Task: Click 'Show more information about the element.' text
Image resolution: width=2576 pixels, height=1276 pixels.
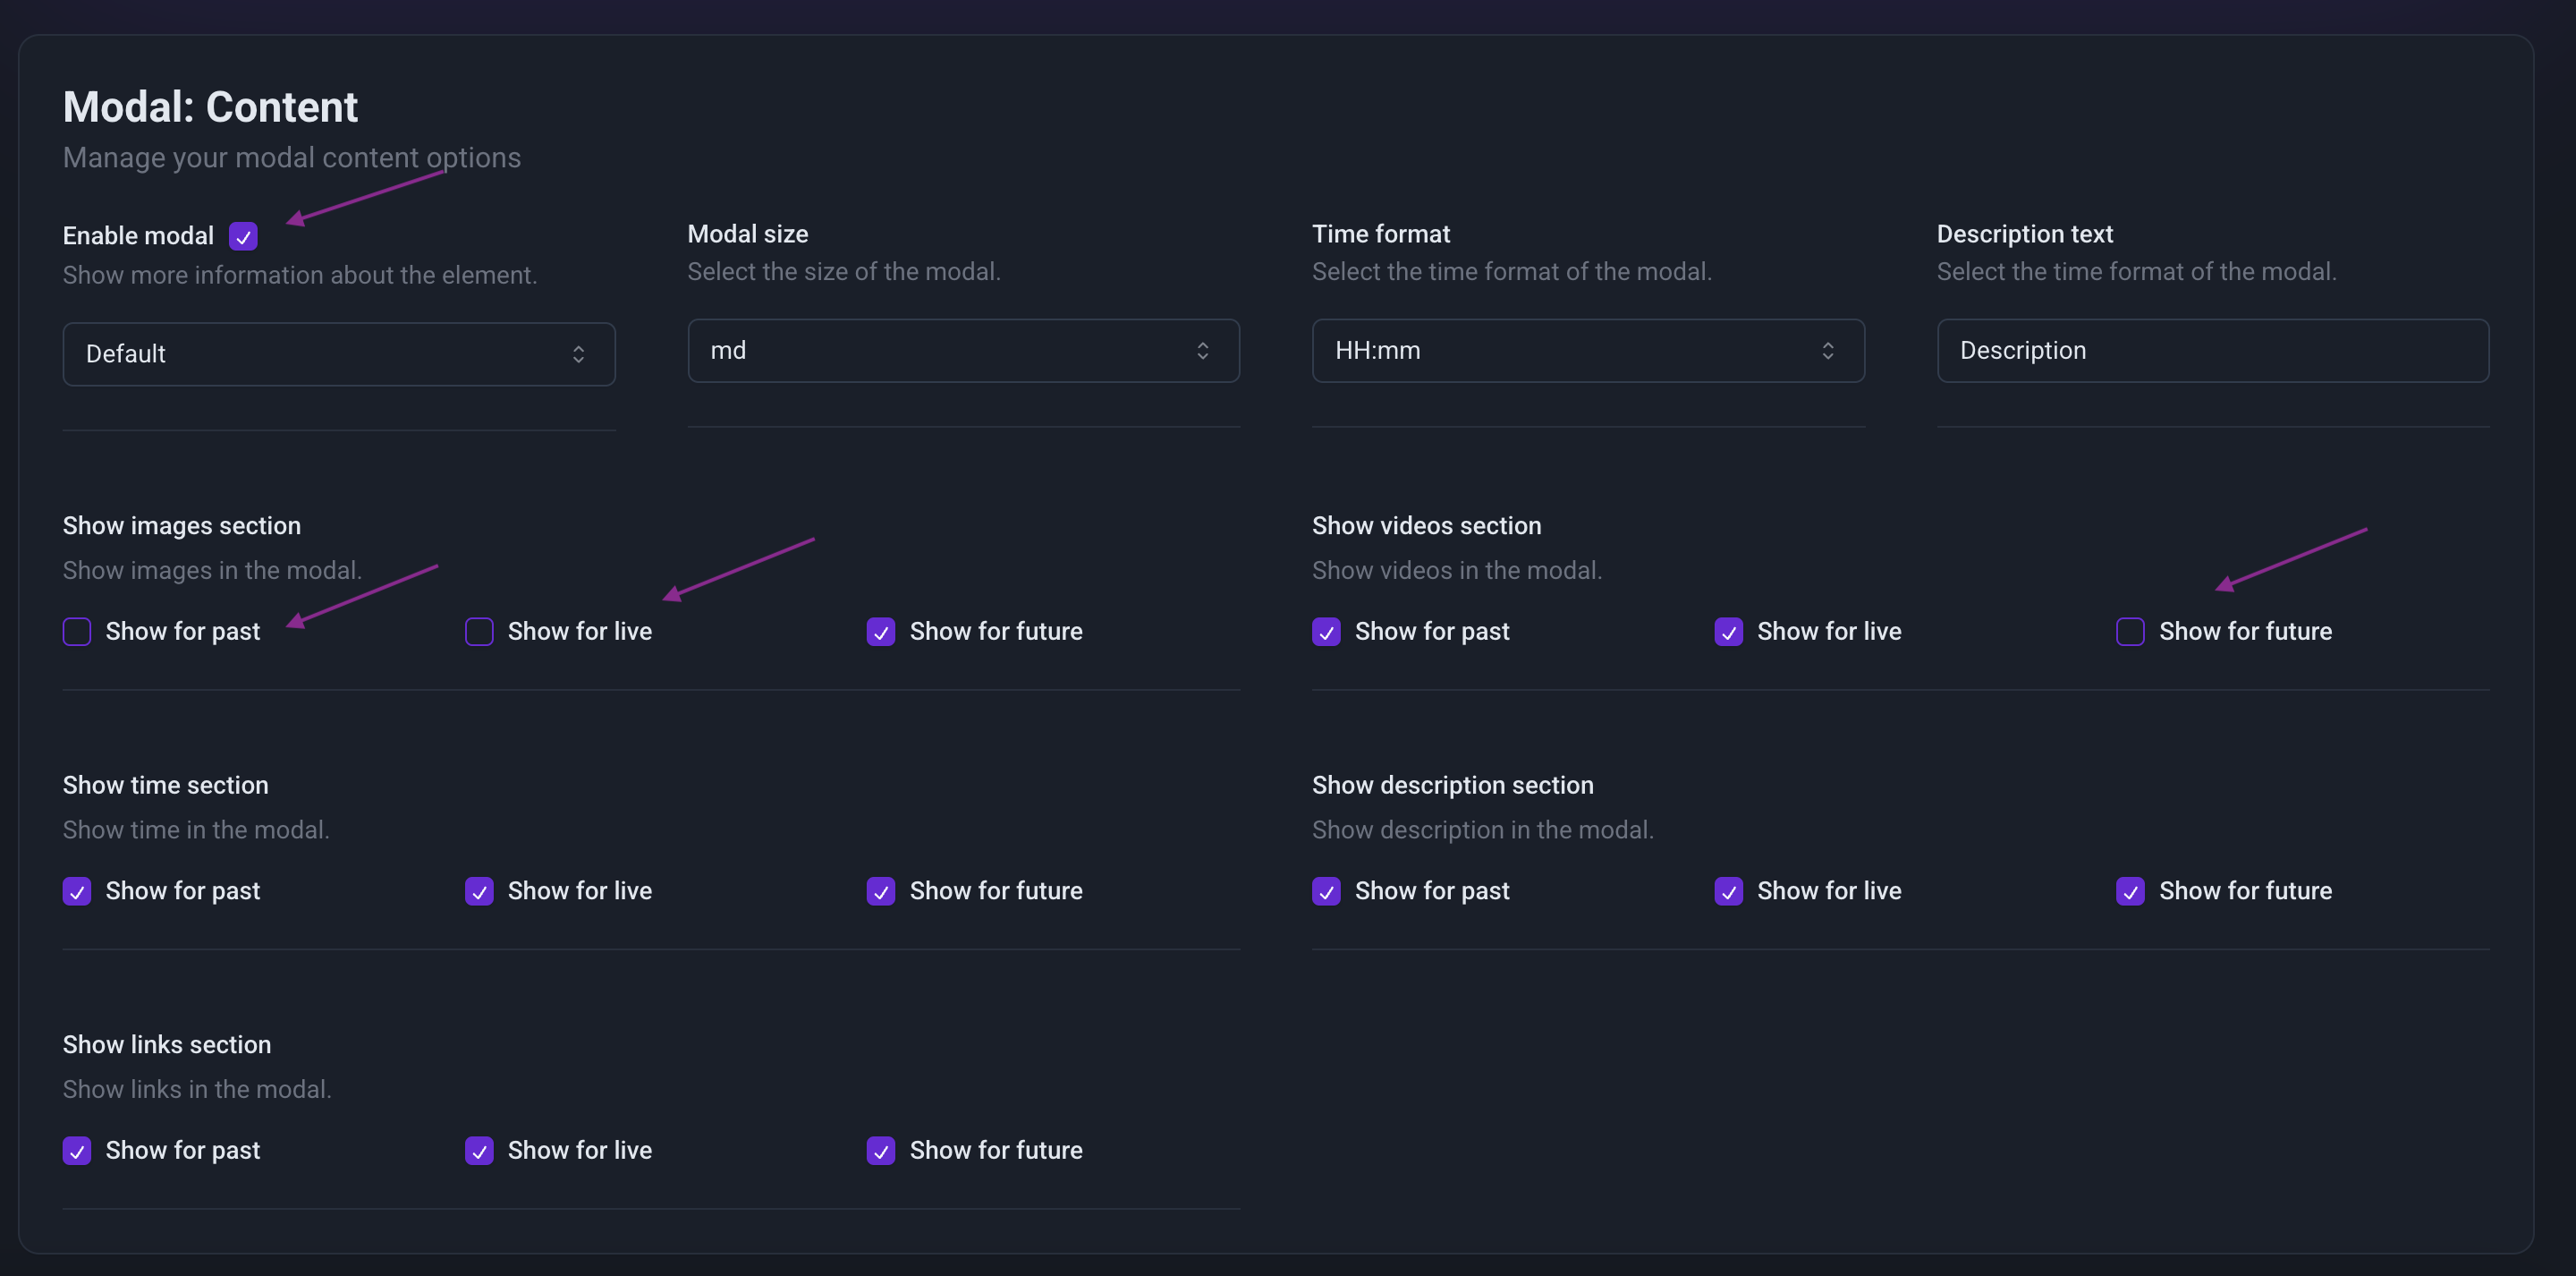Action: [x=300, y=276]
